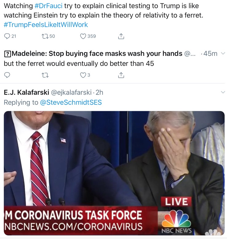227x239 pixels.
Task: Like the tweet with 359 likes
Action: pyautogui.click(x=83, y=36)
